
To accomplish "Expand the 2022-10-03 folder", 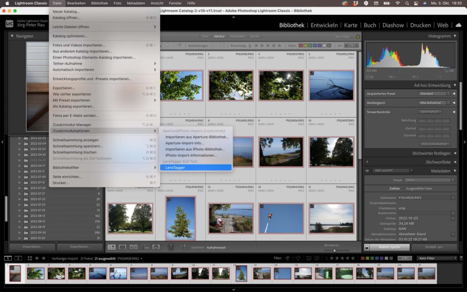I will pos(20,238).
